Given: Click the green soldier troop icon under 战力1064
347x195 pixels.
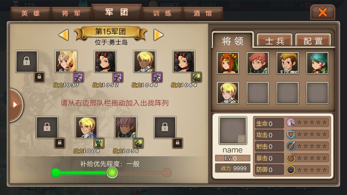Looking at the screenshot, I should [196, 77].
